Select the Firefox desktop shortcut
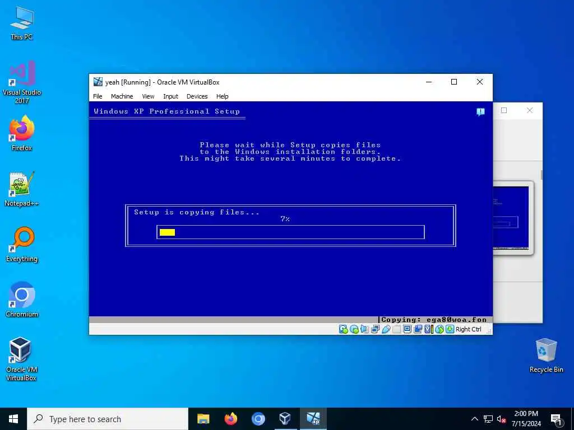Viewport: 574px width, 430px height. pyautogui.click(x=22, y=133)
